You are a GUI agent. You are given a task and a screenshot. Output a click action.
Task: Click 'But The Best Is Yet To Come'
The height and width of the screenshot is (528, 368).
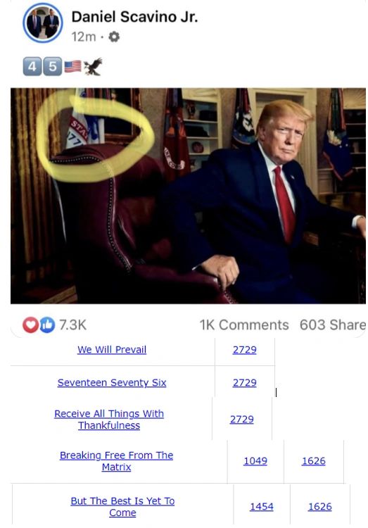[x=122, y=506]
